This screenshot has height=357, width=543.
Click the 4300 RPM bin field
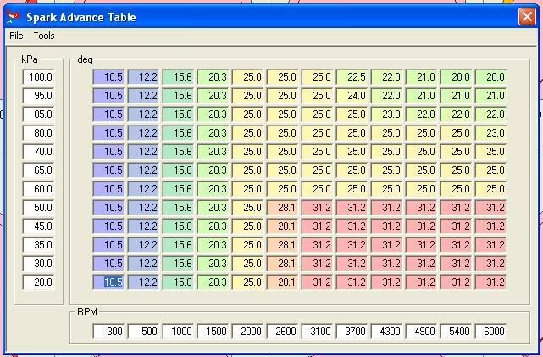tap(388, 331)
